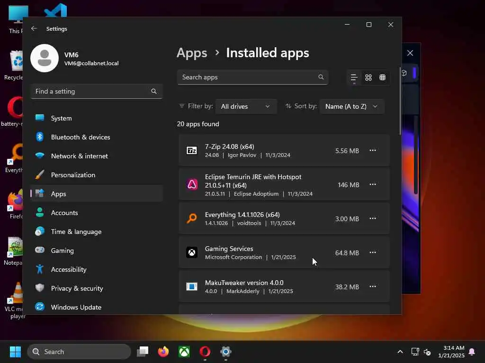This screenshot has width=485, height=363.
Task: Select the Gaming Services entry title
Action: pyautogui.click(x=229, y=249)
